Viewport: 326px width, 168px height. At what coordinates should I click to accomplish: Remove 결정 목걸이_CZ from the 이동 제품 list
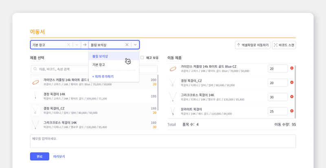292,83
